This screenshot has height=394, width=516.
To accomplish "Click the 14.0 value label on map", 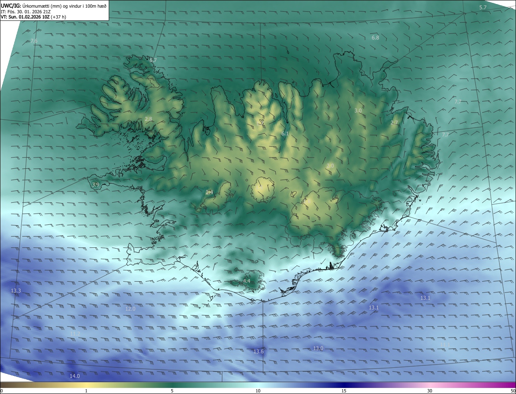I will (x=75, y=376).
